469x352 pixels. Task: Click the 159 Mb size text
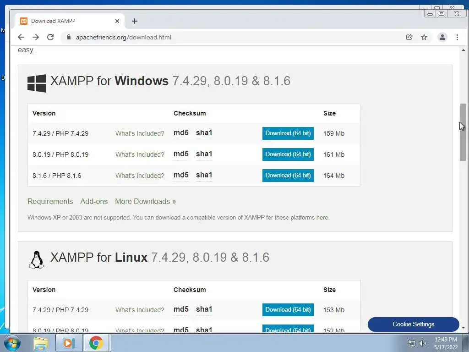click(x=334, y=133)
